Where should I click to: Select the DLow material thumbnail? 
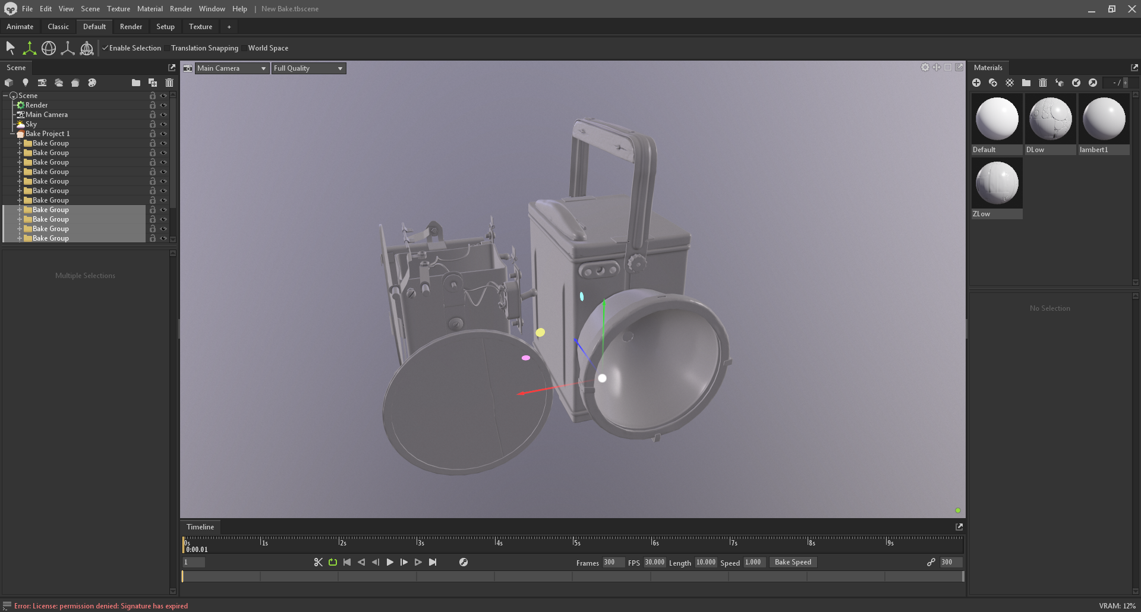pyautogui.click(x=1050, y=119)
